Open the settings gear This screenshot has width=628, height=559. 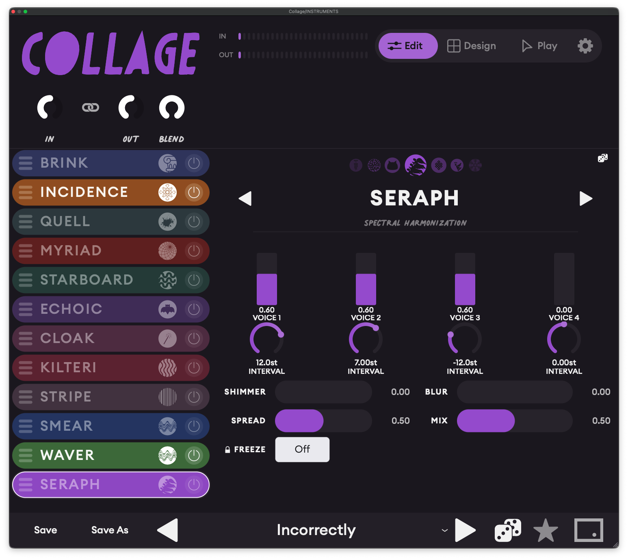click(585, 46)
